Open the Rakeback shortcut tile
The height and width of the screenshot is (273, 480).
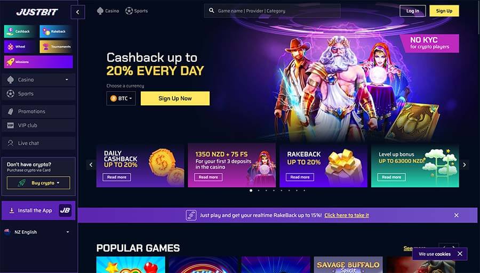pyautogui.click(x=55, y=31)
